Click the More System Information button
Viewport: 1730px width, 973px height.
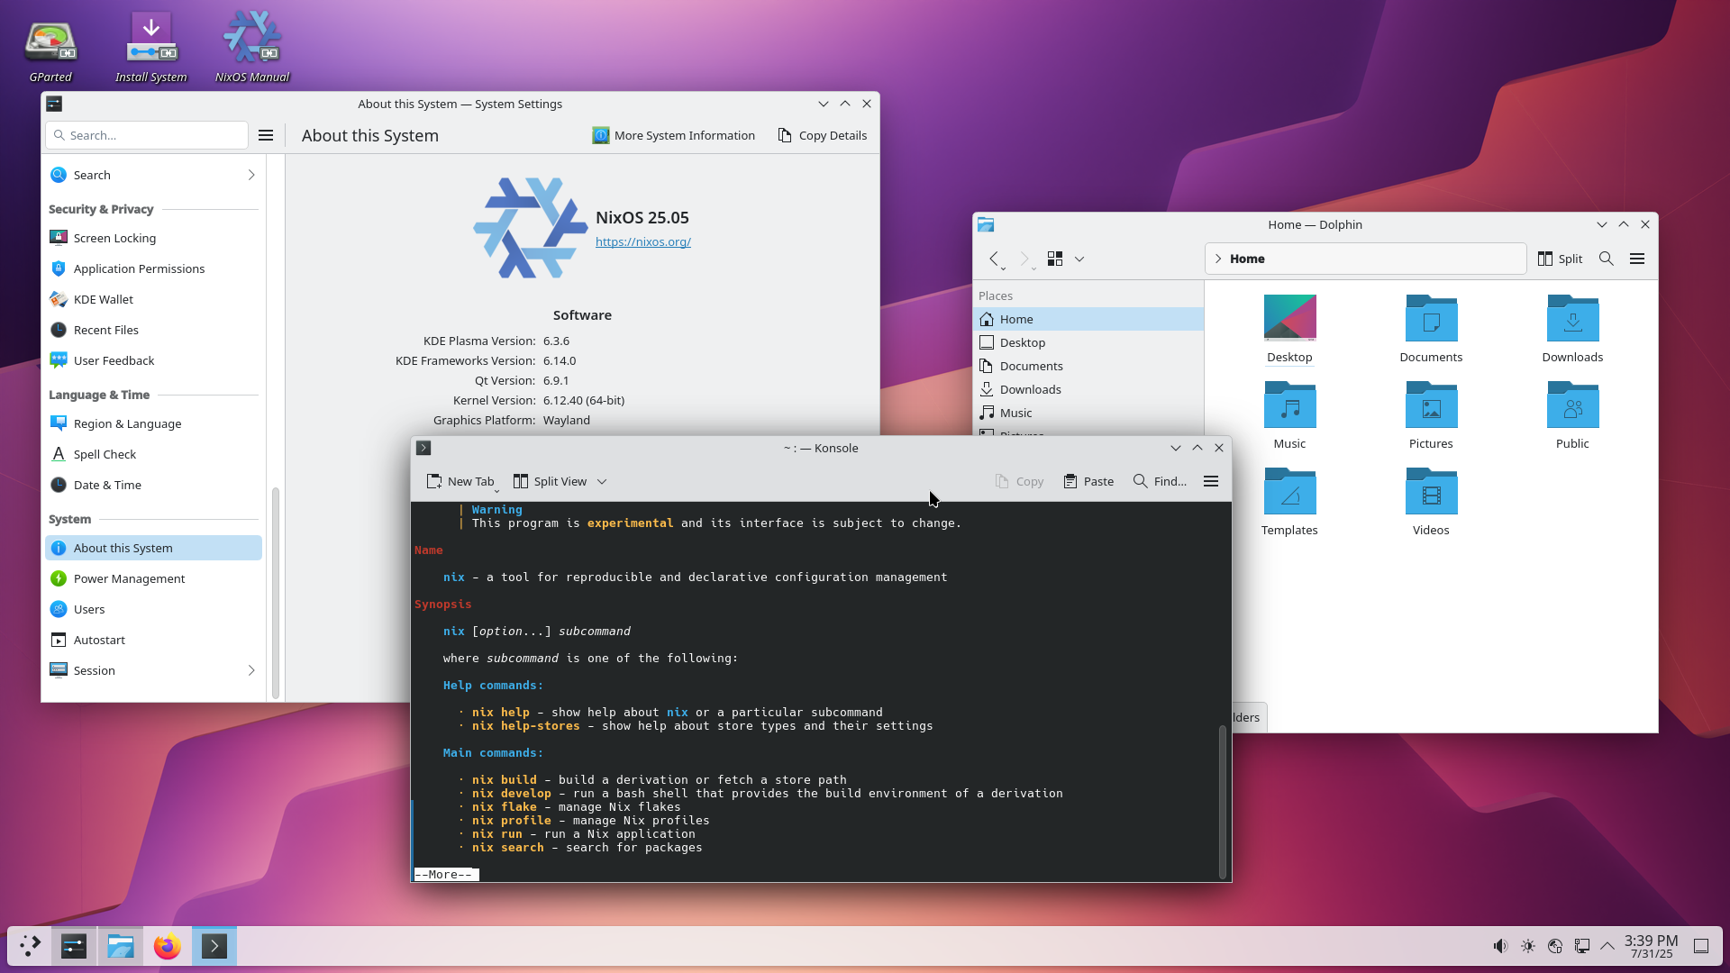point(674,135)
